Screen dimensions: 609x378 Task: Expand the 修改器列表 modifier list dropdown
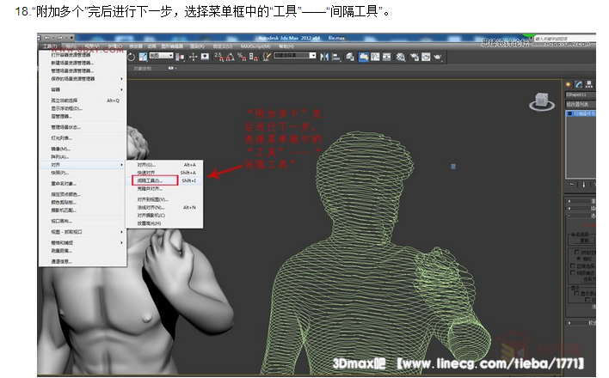(580, 103)
